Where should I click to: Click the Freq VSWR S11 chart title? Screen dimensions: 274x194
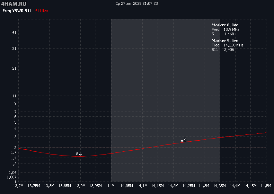tap(17, 11)
